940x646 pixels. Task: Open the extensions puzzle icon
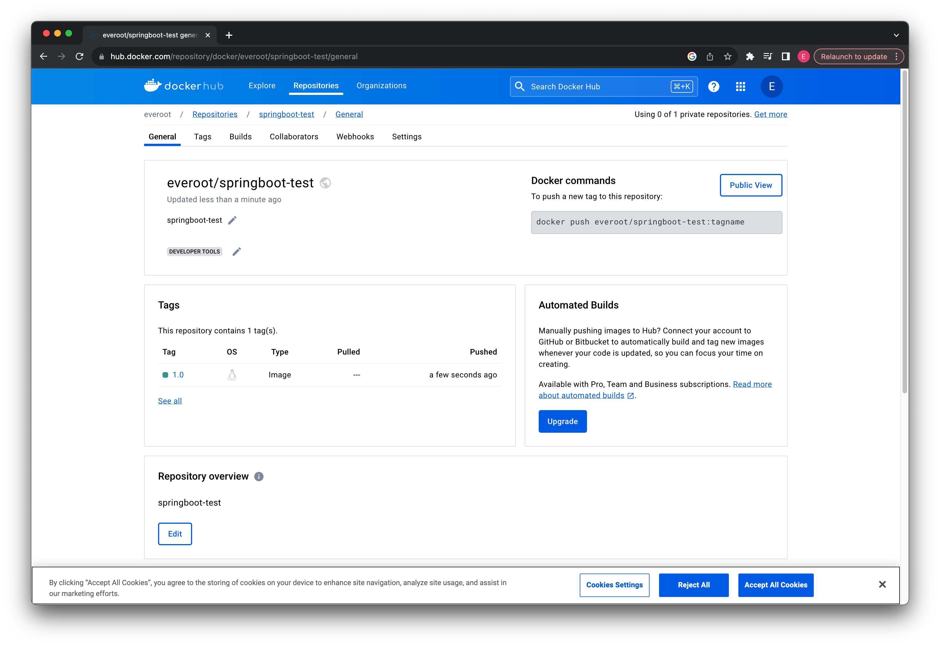click(x=750, y=57)
